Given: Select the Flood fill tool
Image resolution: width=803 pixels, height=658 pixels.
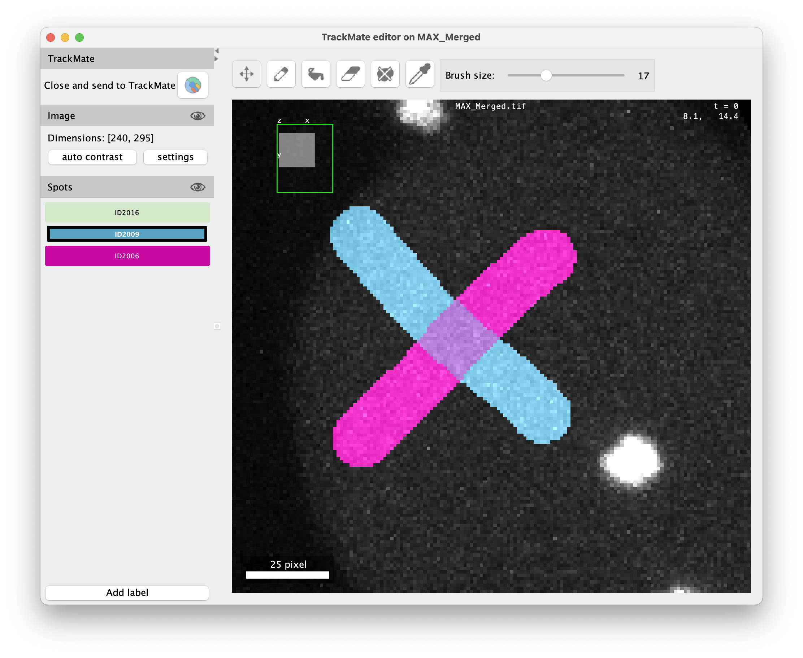Looking at the screenshot, I should (315, 74).
